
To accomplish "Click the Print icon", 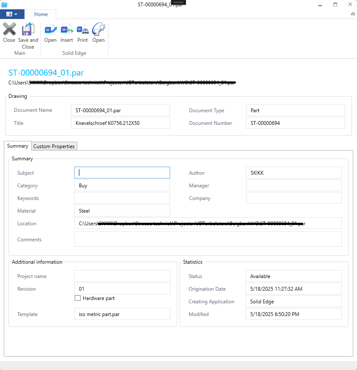I will tap(82, 30).
